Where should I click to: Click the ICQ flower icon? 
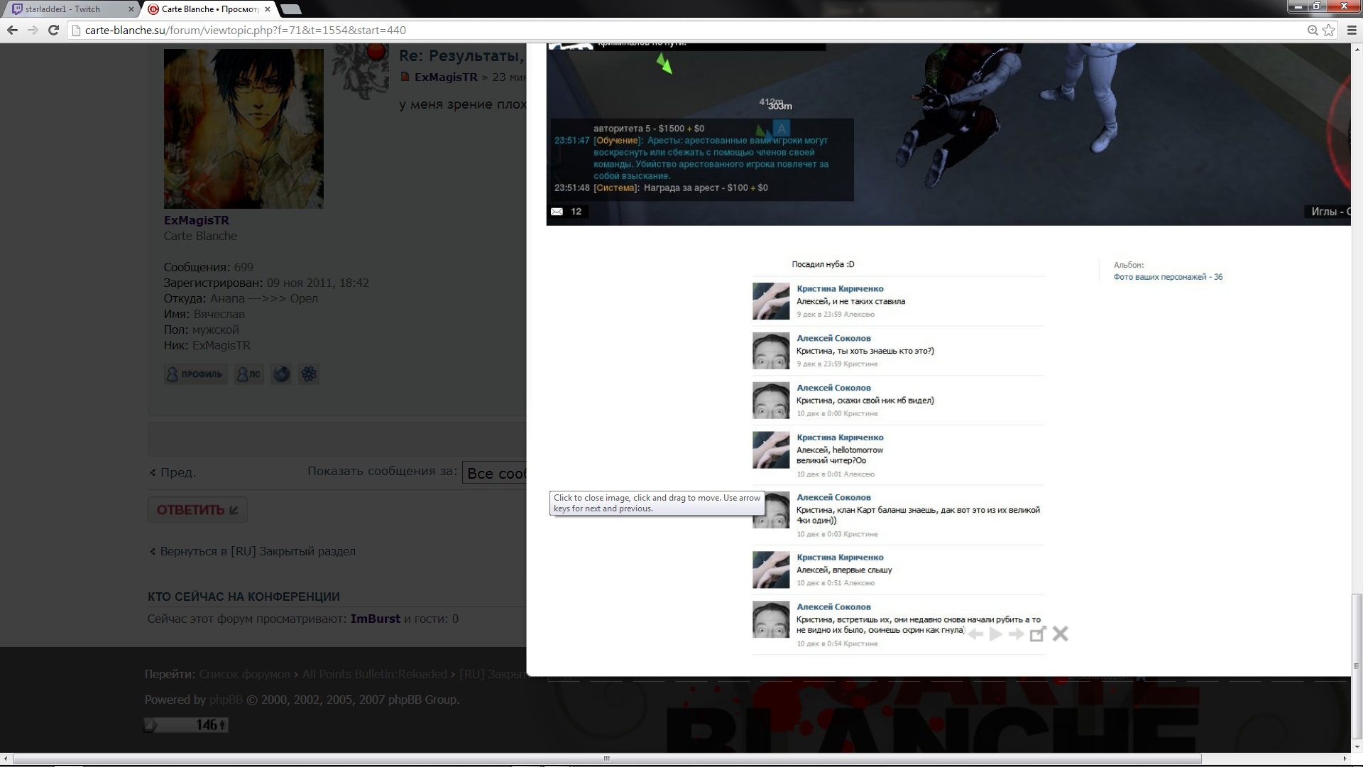309,374
